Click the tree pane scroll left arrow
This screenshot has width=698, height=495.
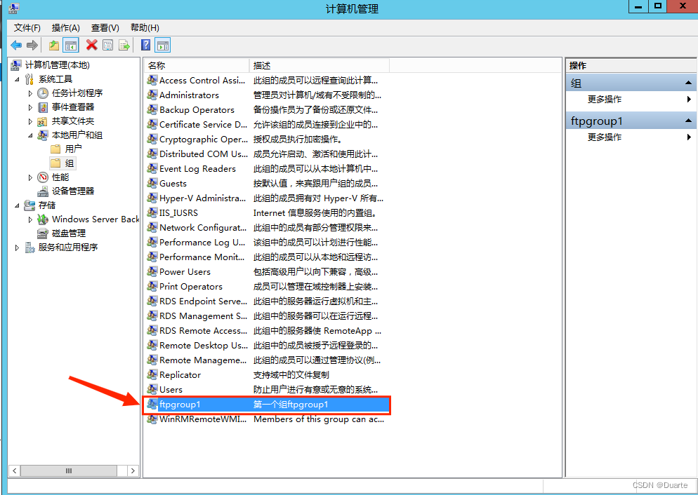tap(14, 470)
